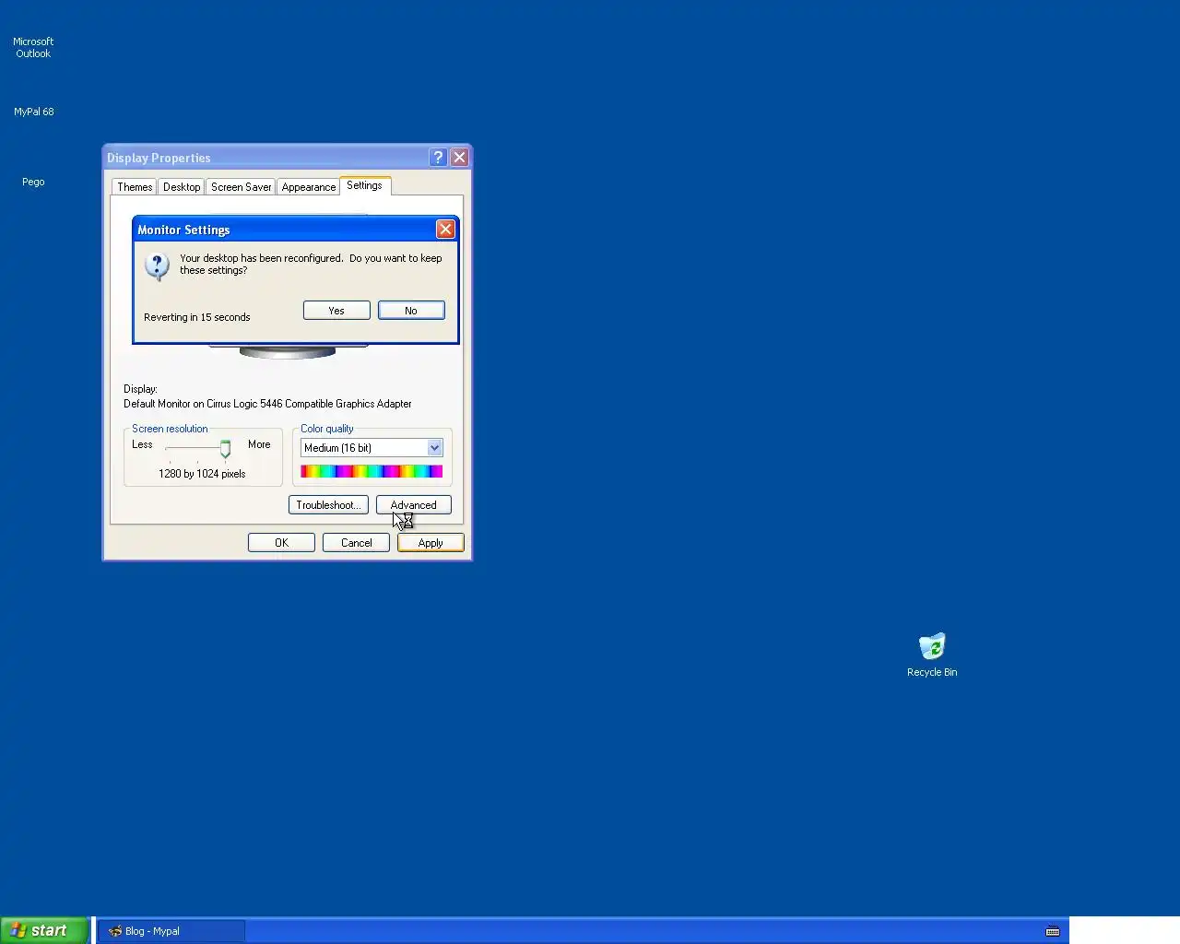The height and width of the screenshot is (944, 1180).
Task: Switch to the Themes tab
Action: point(135,187)
